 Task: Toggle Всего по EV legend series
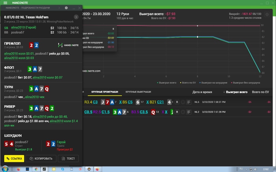coord(188,83)
